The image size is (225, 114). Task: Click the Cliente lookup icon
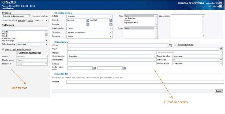170,45
